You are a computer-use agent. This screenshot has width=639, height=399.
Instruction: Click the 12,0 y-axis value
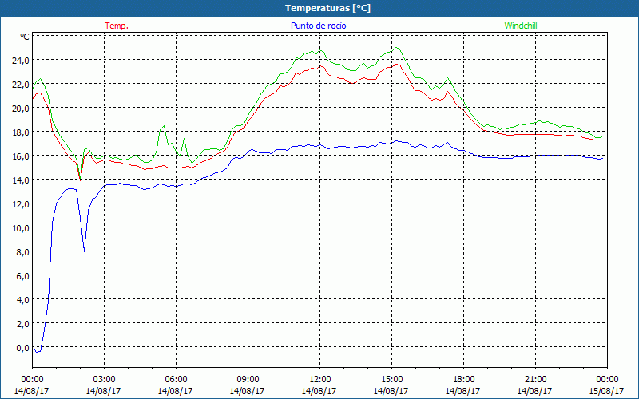[22, 204]
